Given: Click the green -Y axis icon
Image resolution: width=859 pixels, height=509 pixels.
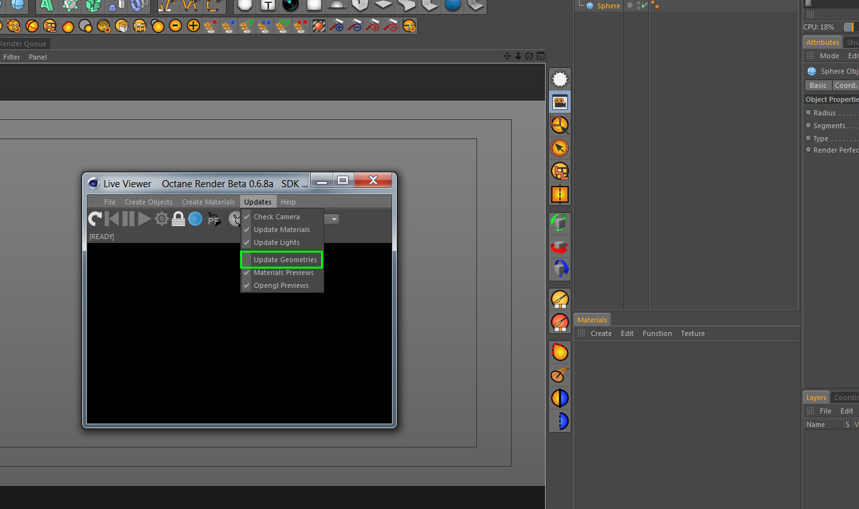Looking at the screenshot, I should tap(246, 26).
